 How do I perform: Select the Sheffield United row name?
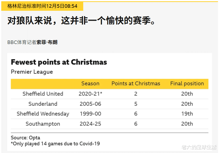[43, 94]
